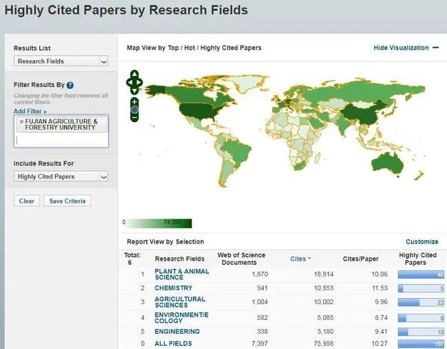Viewport: 447px width, 349px height.
Task: Open the AGRICULTURAL SCIENCES field
Action: [x=180, y=302]
